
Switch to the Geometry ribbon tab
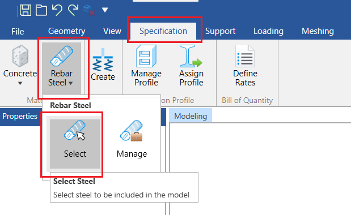point(67,31)
